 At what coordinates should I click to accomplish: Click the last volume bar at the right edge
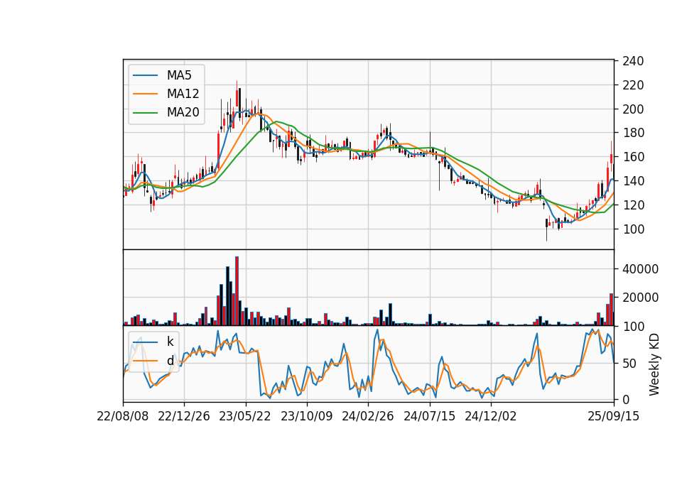[613, 319]
